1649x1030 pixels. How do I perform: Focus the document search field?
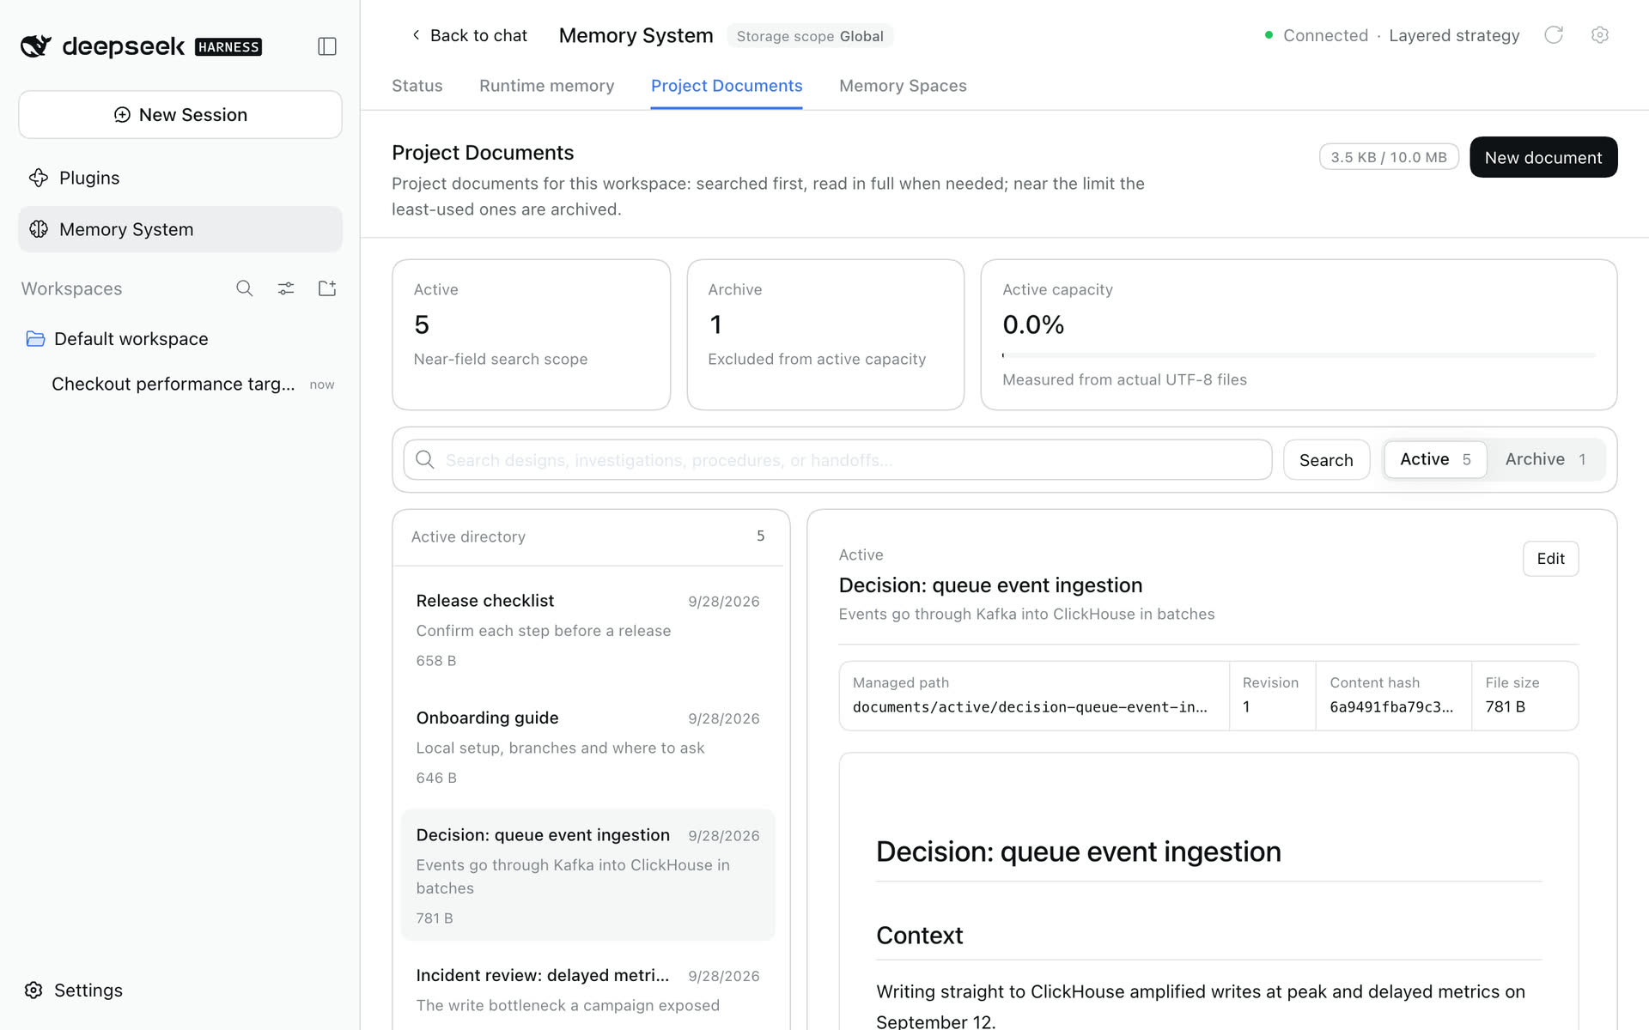[x=837, y=460]
